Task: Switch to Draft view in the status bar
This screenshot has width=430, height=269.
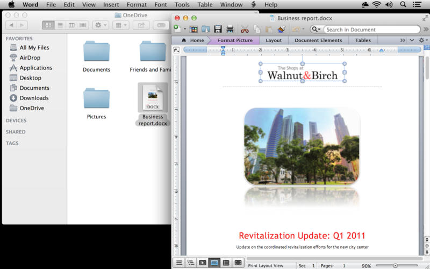Action: coord(179,263)
